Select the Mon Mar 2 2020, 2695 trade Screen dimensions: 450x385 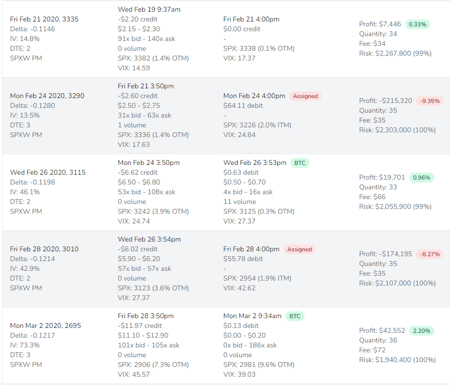[x=45, y=326]
